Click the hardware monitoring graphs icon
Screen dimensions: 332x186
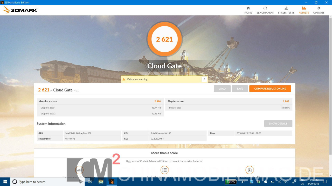click(x=79, y=170)
